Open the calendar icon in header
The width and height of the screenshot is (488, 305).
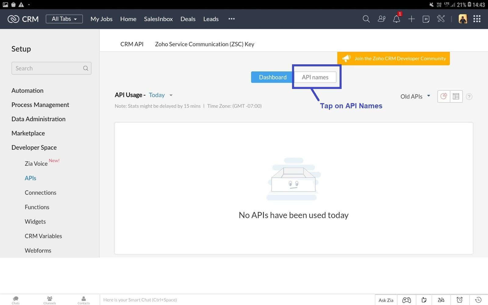pyautogui.click(x=426, y=19)
